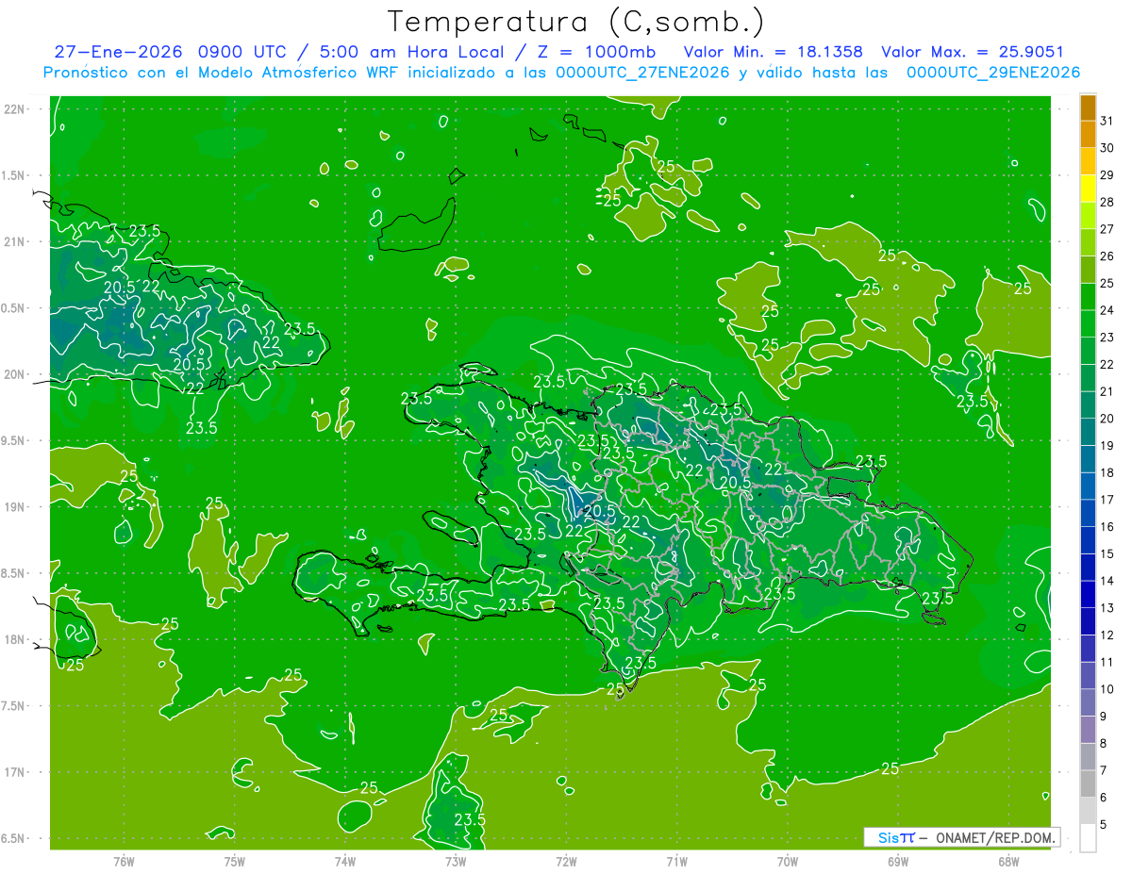Click the olive green swatch between 25 and 26

click(1088, 270)
